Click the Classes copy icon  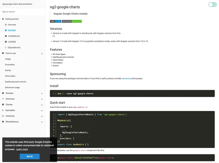(3, 105)
